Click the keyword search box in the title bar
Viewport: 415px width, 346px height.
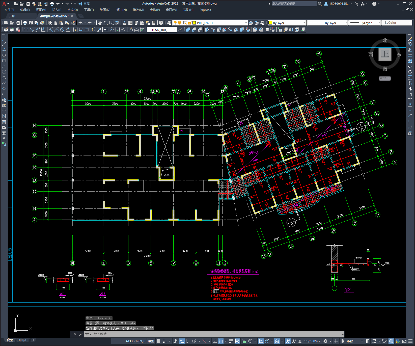coord(294,4)
